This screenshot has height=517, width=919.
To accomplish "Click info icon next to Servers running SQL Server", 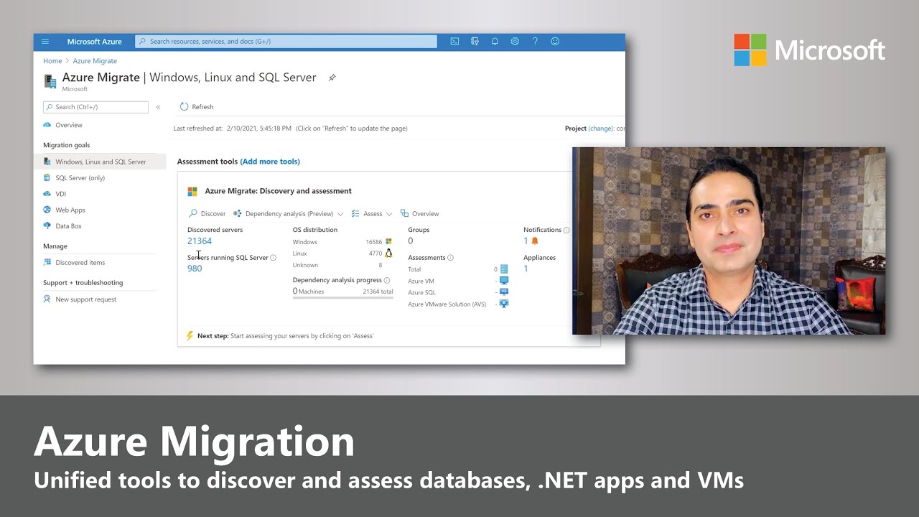I will click(x=273, y=258).
